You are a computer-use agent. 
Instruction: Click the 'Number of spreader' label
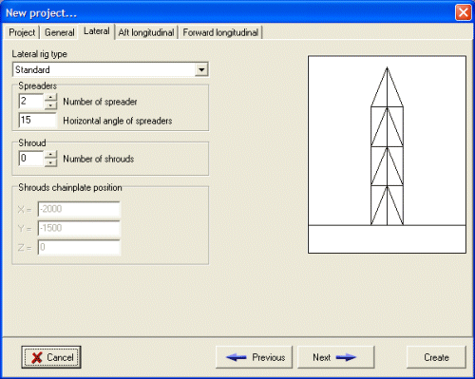(x=100, y=102)
